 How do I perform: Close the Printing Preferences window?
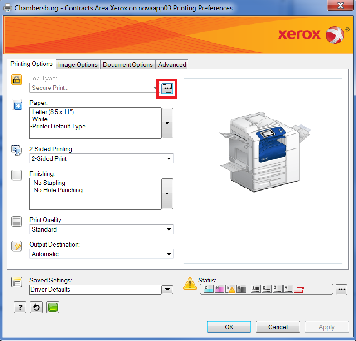pyautogui.click(x=341, y=5)
